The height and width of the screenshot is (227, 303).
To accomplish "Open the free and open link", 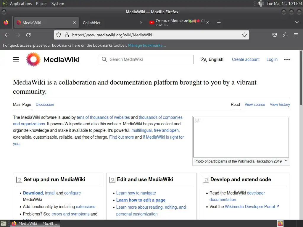I will (166, 130).
